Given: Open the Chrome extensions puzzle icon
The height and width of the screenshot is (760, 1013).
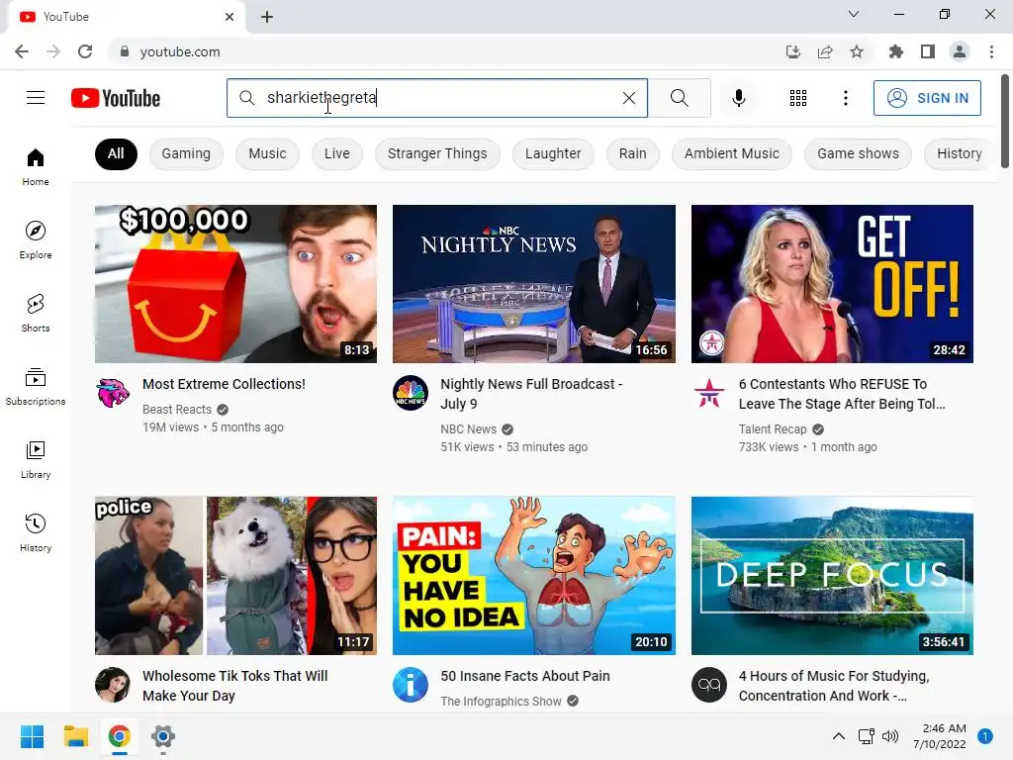Looking at the screenshot, I should pos(895,51).
